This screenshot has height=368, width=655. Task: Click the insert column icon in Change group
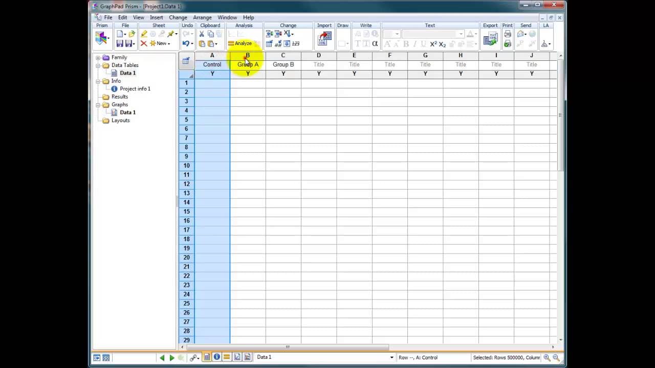coord(269,34)
